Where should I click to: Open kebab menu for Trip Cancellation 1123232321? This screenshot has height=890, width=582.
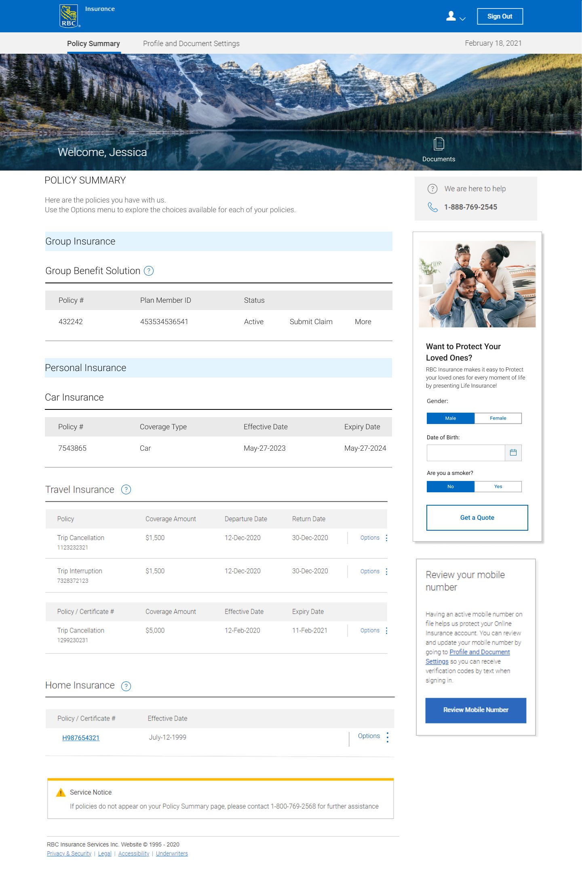[x=387, y=538]
